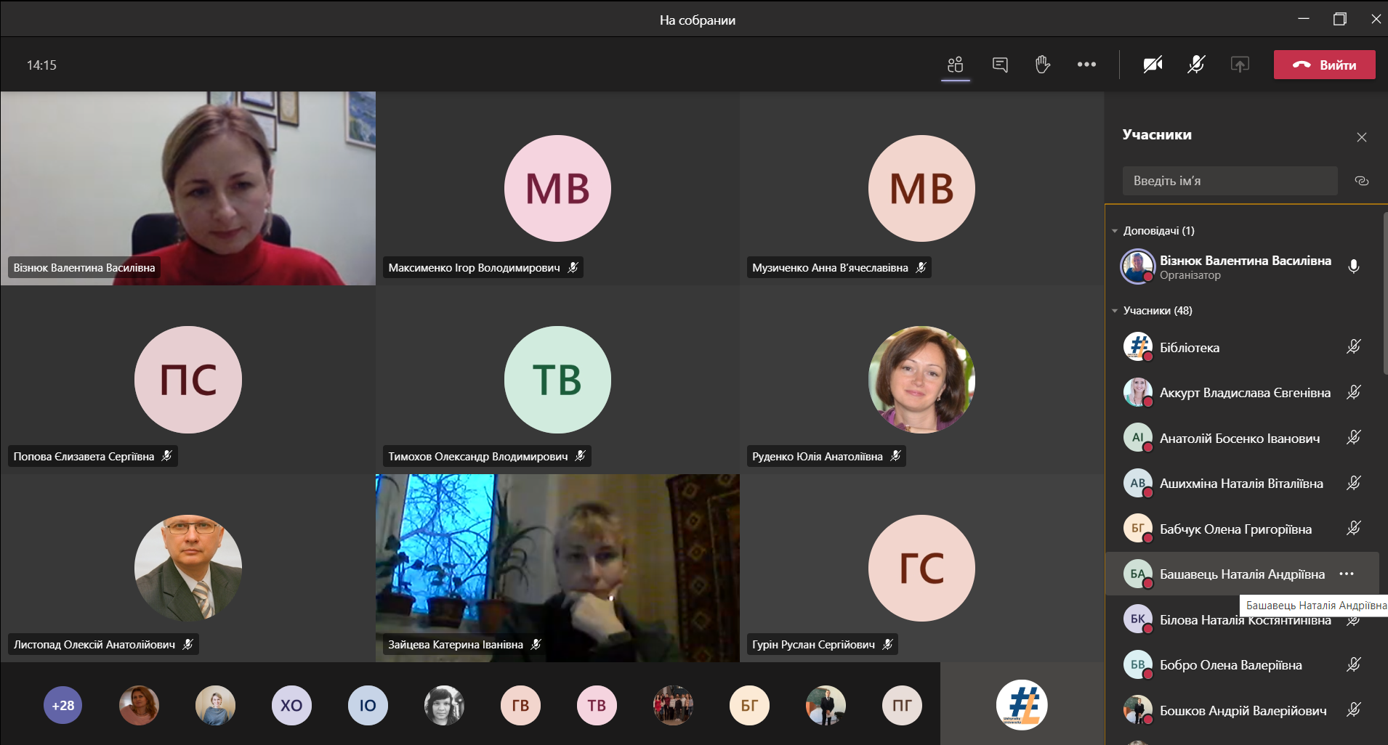
Task: Click the group photo avatar in bottom strip
Action: pyautogui.click(x=673, y=705)
